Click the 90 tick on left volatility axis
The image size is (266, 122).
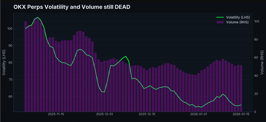(11, 46)
